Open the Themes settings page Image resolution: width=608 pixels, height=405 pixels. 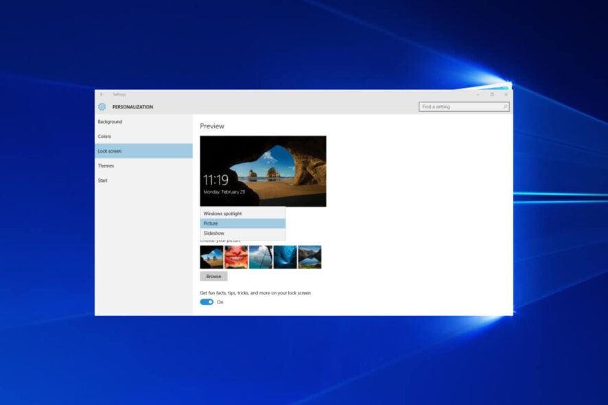pyautogui.click(x=143, y=165)
